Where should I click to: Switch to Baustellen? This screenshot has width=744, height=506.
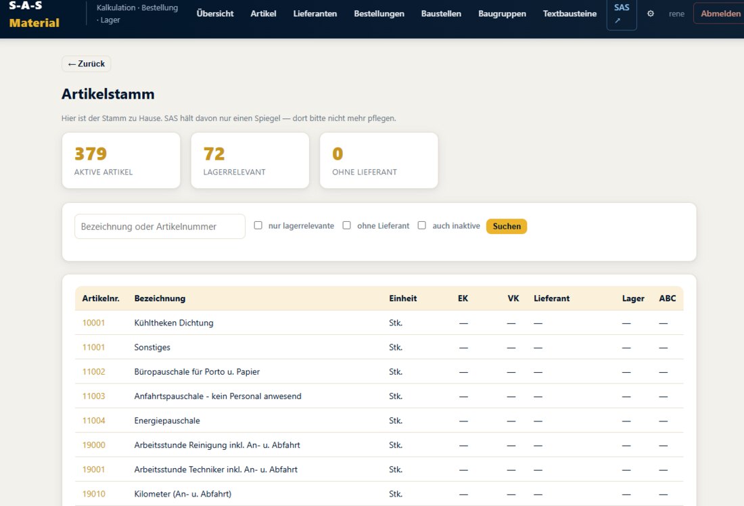(x=441, y=14)
